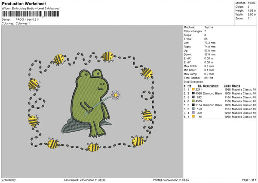The height and width of the screenshot is (183, 258).
Task: Click the Stops value 8
Action: click(205, 35)
